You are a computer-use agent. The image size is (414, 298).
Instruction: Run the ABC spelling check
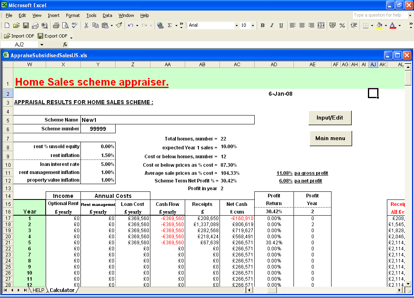tap(75, 25)
